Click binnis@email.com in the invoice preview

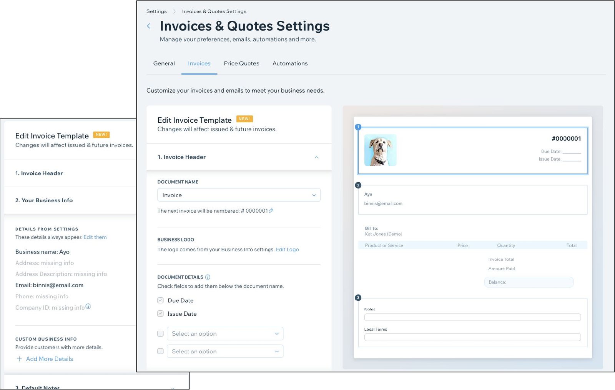(383, 203)
